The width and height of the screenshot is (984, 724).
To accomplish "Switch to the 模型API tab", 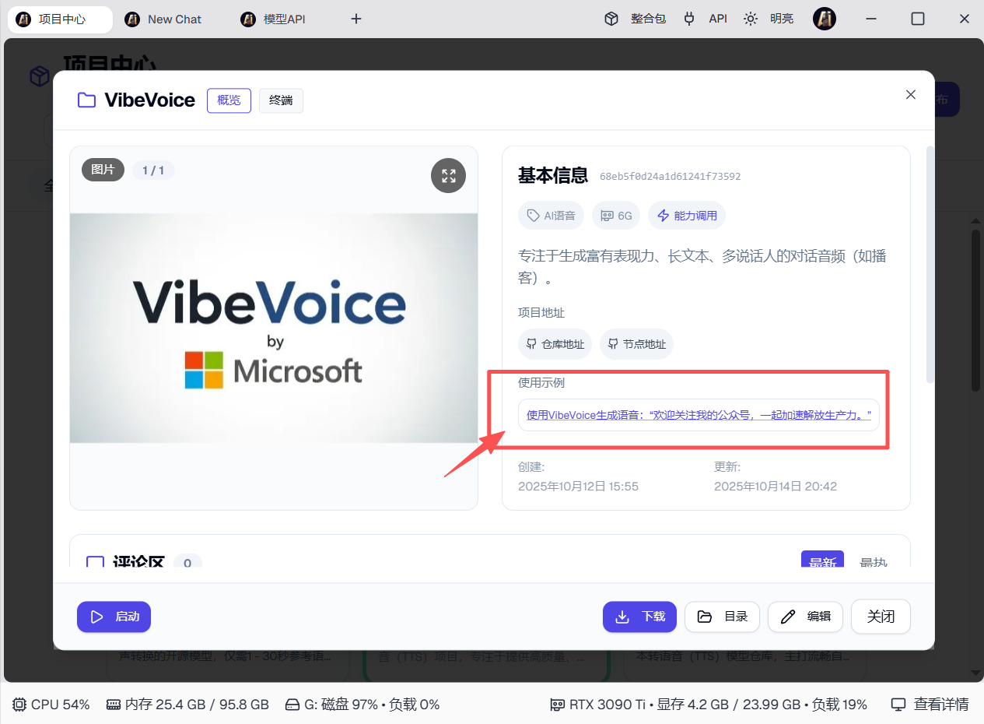I will [284, 19].
